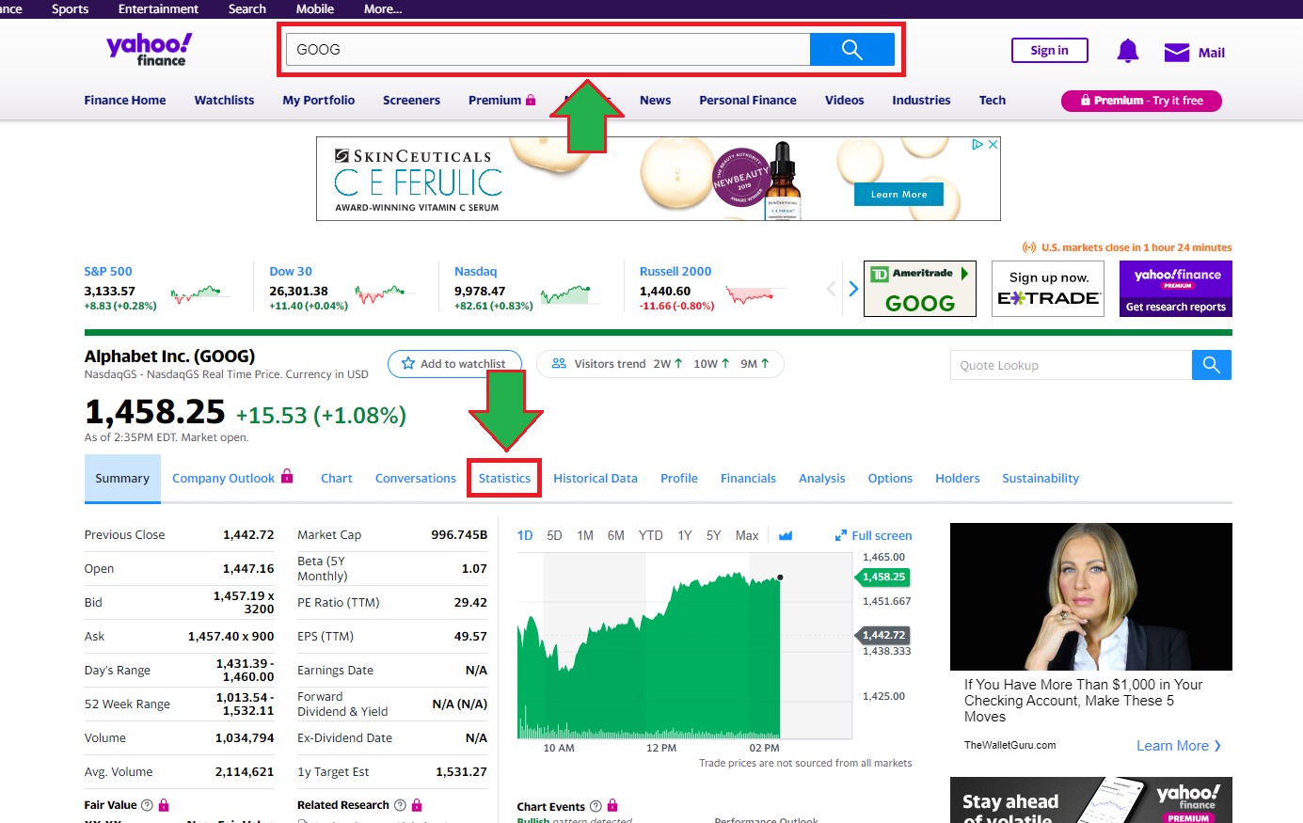Click Premium - Try it free button

1141,101
